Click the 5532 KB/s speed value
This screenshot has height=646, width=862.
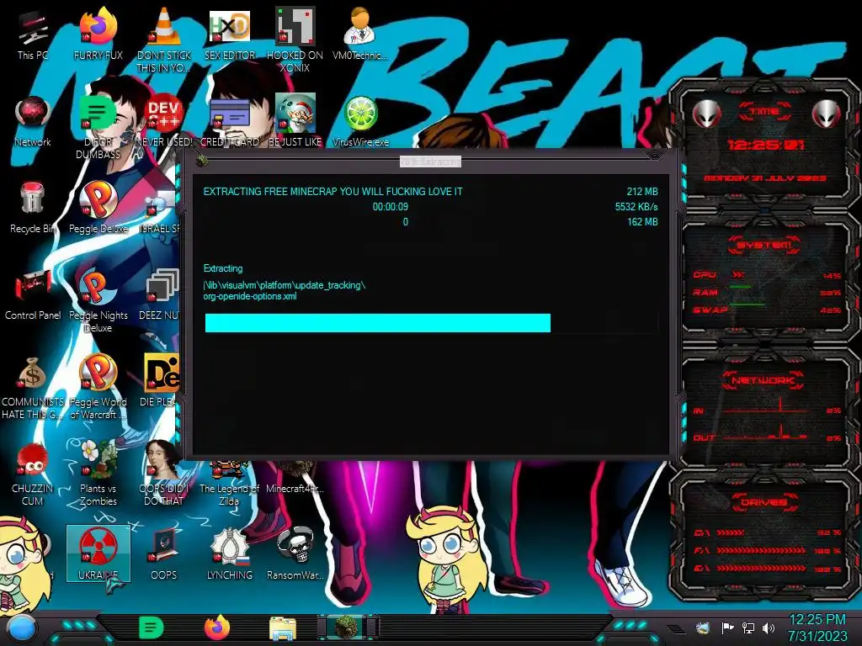click(x=636, y=207)
